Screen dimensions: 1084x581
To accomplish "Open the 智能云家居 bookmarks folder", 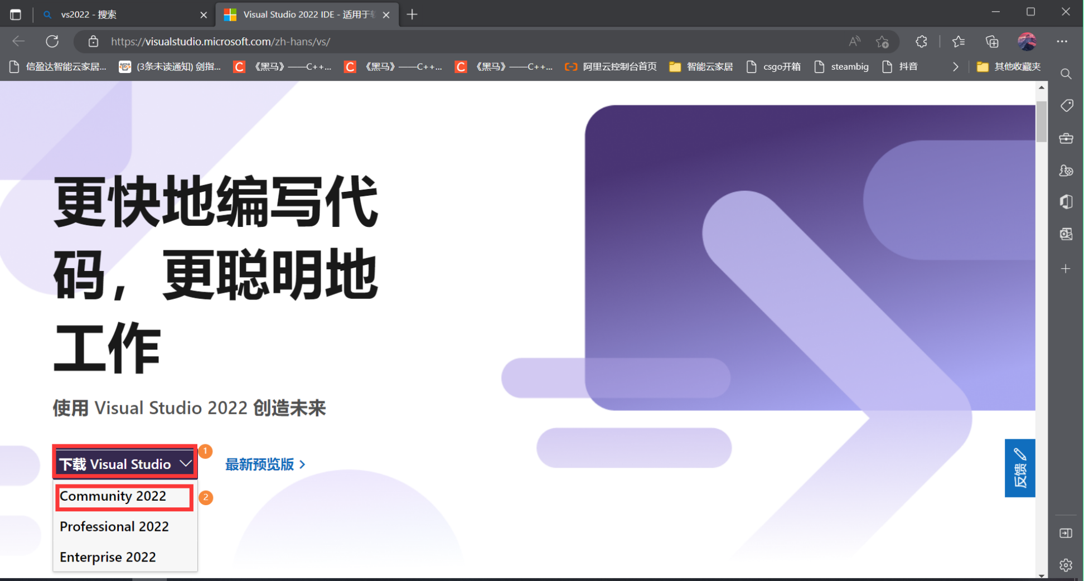I will [x=701, y=67].
